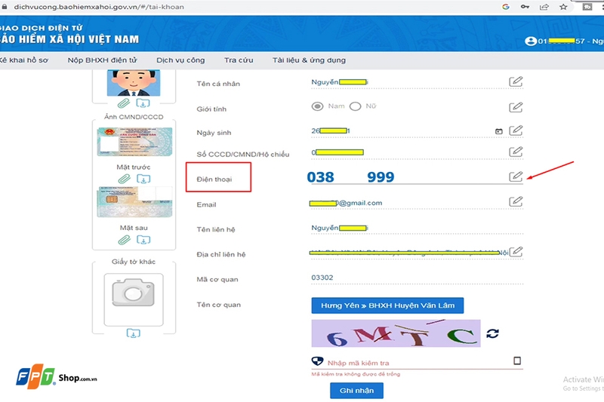Screen dimensions: 604x402
Task: Click the Nhập mã kiểm tra field
Action: 418,363
